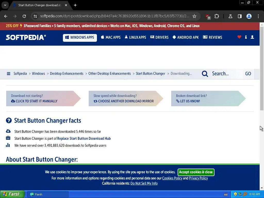Open Replace Start Button Download Hub link

pyautogui.click(x=84, y=138)
